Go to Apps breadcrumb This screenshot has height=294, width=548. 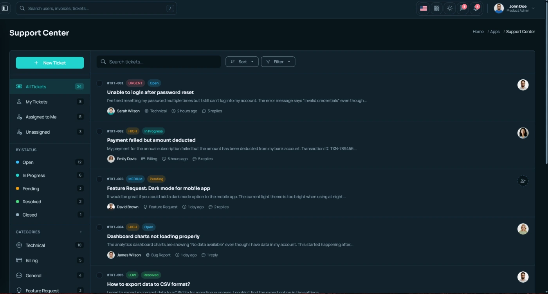click(495, 32)
